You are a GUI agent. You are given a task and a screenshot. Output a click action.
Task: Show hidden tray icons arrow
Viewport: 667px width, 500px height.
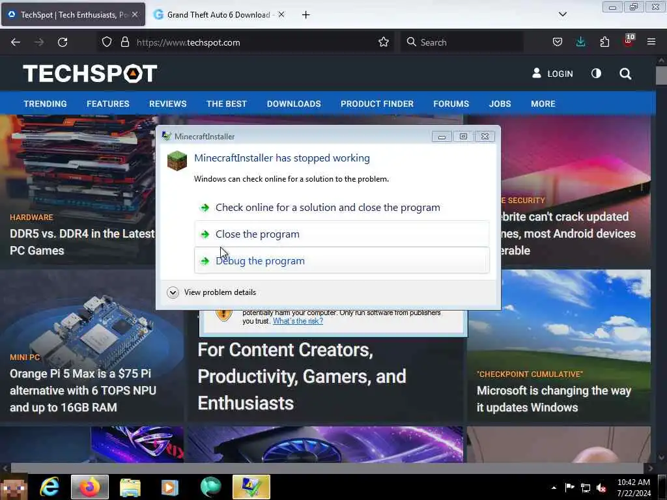click(x=554, y=488)
